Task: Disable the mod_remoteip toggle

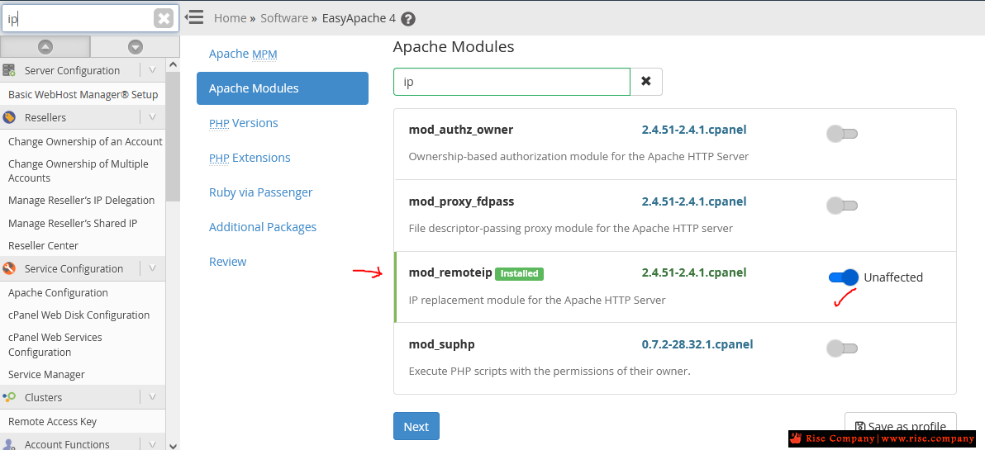Action: tap(843, 277)
